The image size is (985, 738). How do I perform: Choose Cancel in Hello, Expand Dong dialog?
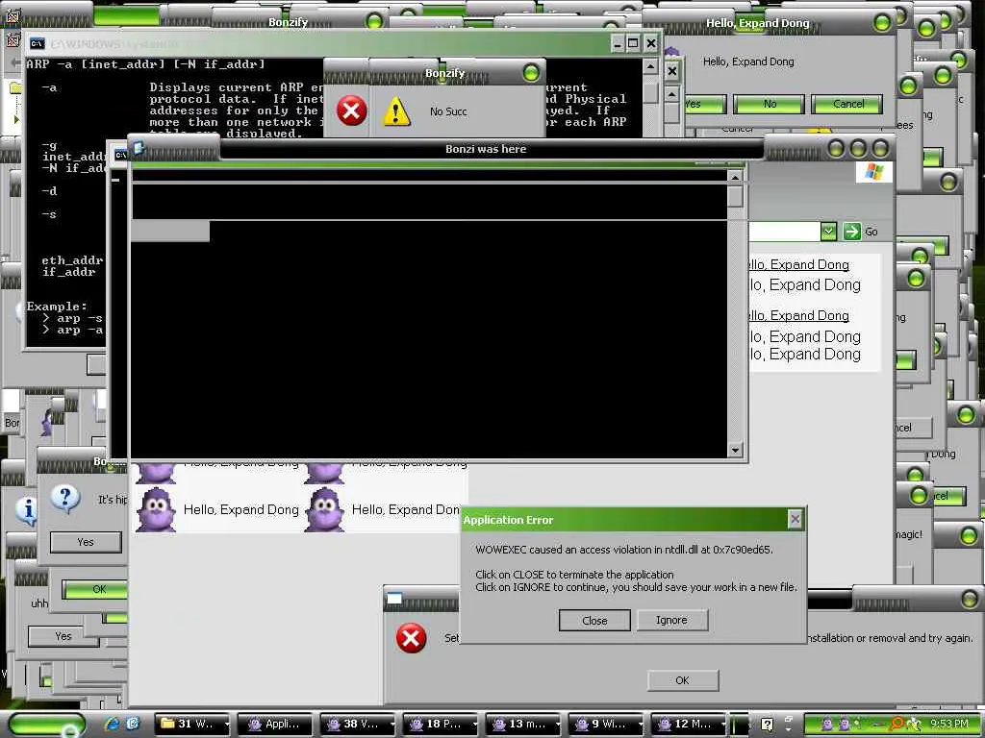coord(847,104)
